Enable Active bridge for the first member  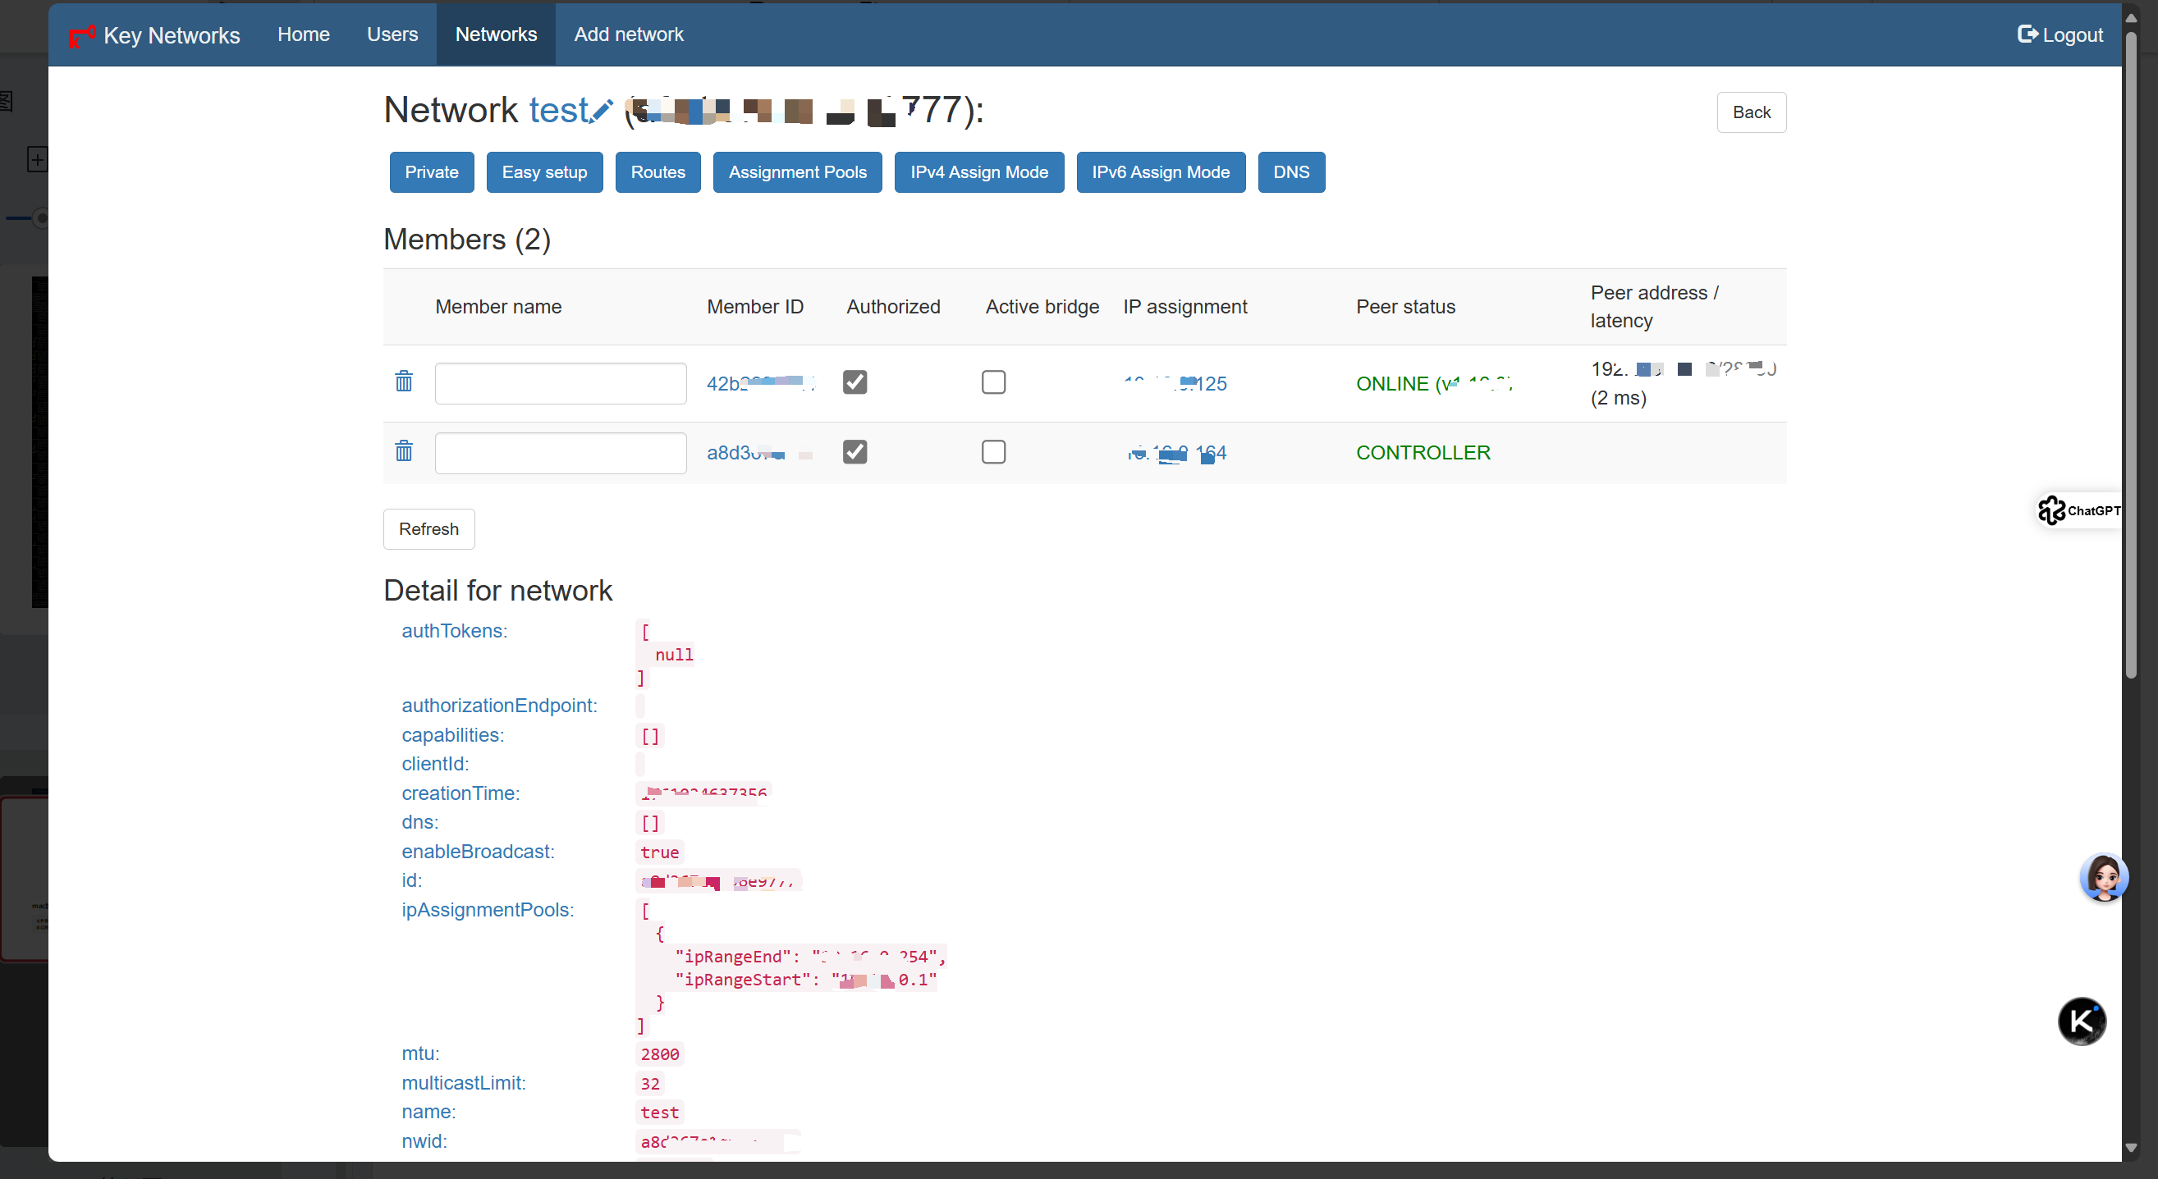993,382
